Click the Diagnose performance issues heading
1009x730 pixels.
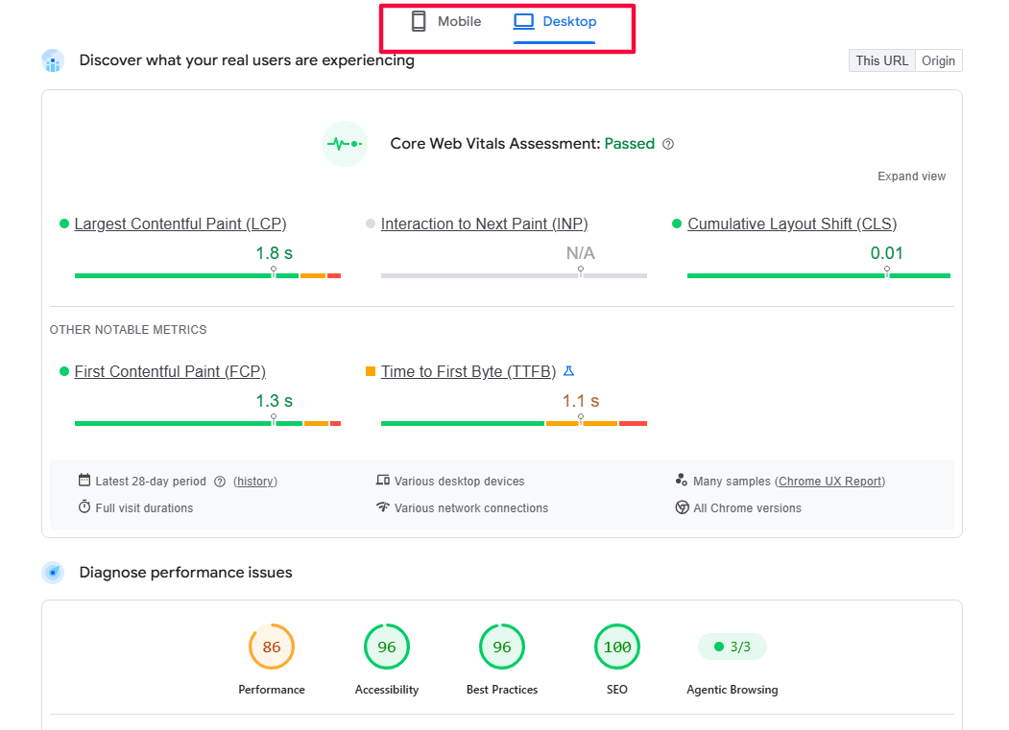click(185, 573)
